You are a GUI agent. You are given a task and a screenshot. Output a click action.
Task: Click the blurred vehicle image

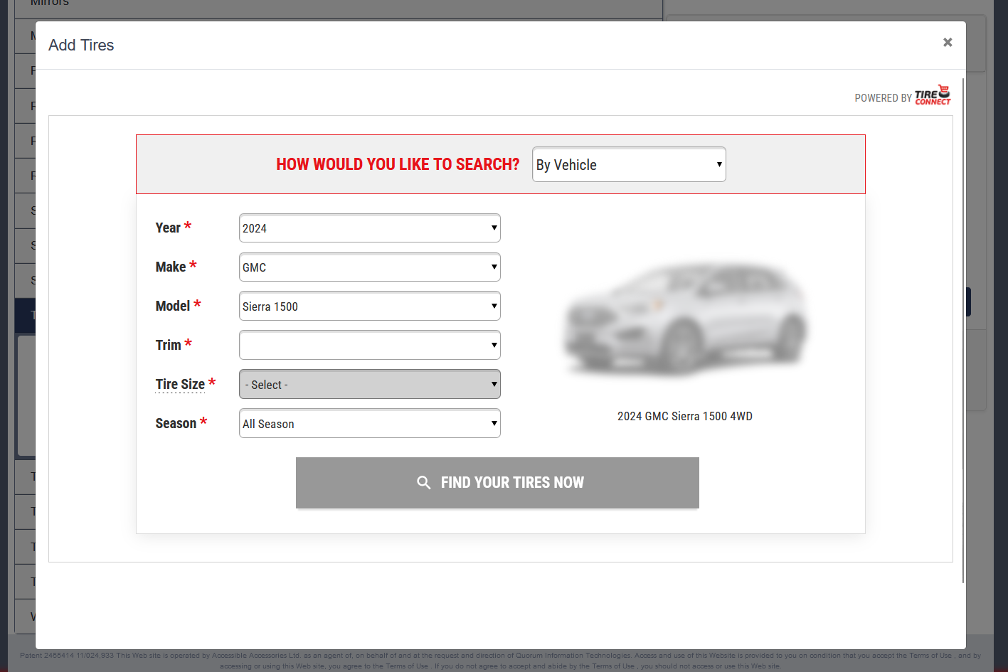coord(685,320)
